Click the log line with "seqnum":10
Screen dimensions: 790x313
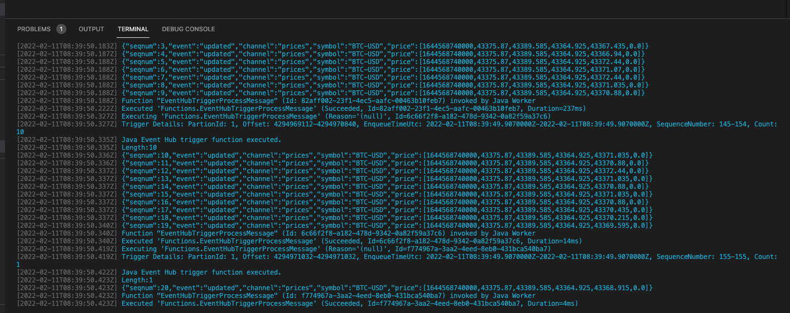pos(335,155)
